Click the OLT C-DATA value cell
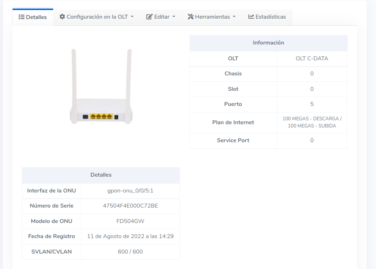 tap(312, 59)
